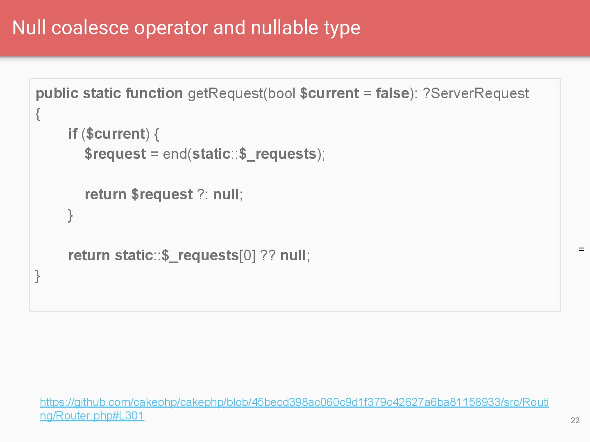
Task: Select the '?ServerRequest' return type text
Action: tap(476, 93)
